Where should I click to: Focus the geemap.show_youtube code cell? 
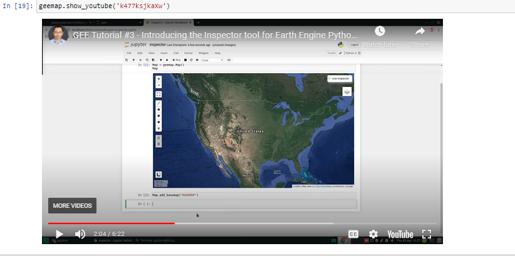pos(276,6)
